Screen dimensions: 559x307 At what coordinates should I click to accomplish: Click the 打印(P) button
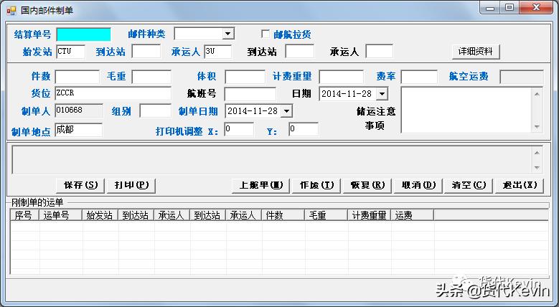point(131,185)
